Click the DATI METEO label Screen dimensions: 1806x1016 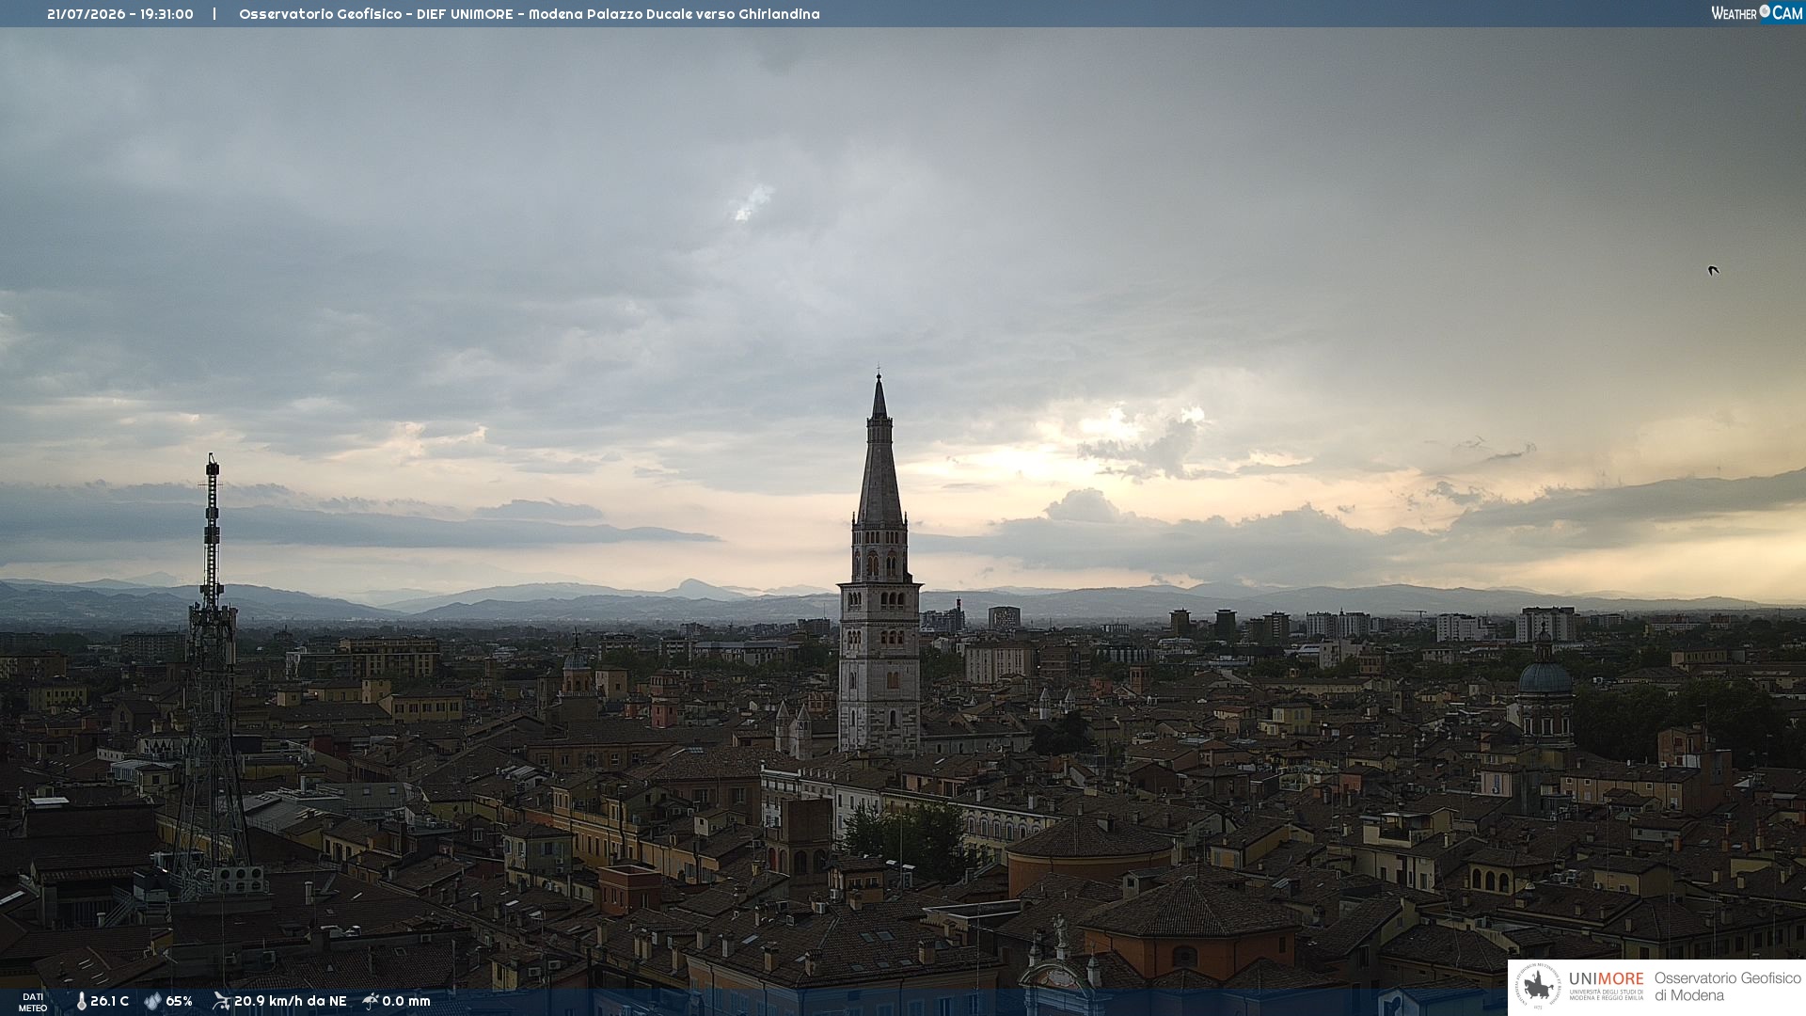tap(33, 1002)
